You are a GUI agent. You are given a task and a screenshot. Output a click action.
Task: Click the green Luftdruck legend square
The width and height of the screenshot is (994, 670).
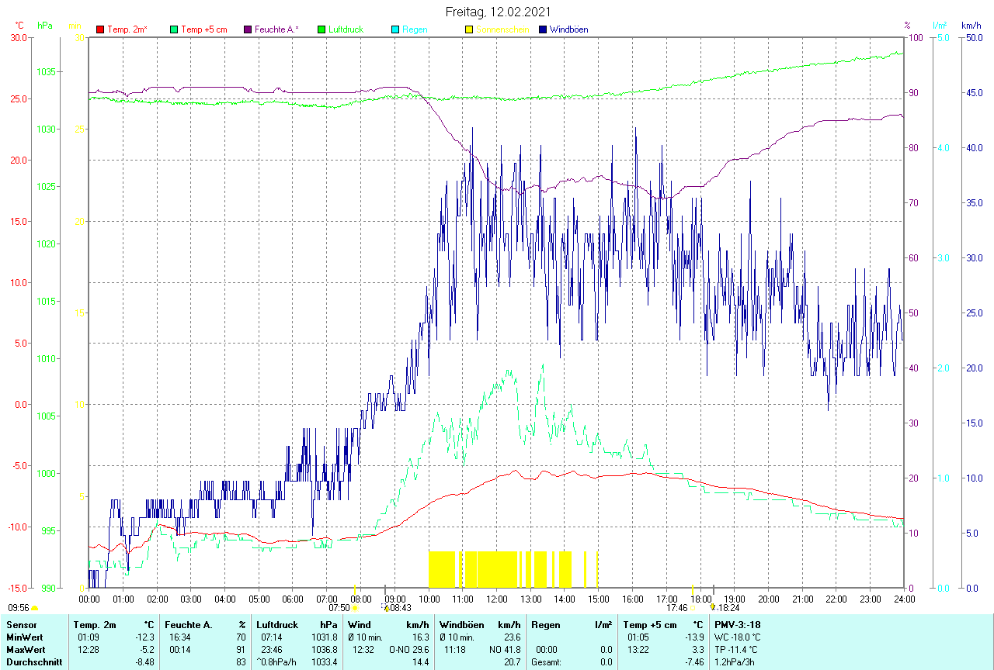point(321,29)
